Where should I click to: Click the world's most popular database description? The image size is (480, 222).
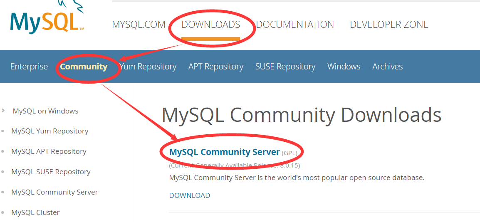tap(297, 178)
